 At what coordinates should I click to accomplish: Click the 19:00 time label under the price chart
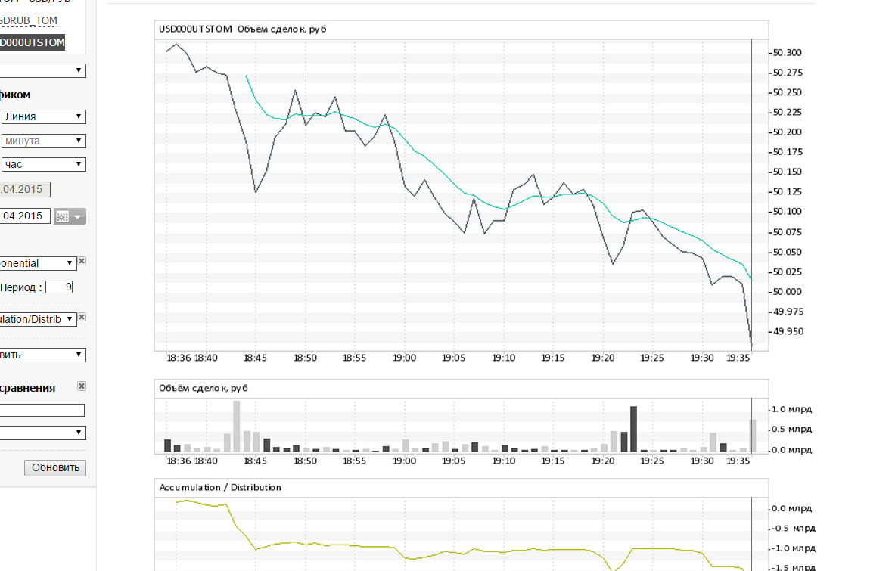[x=405, y=358]
